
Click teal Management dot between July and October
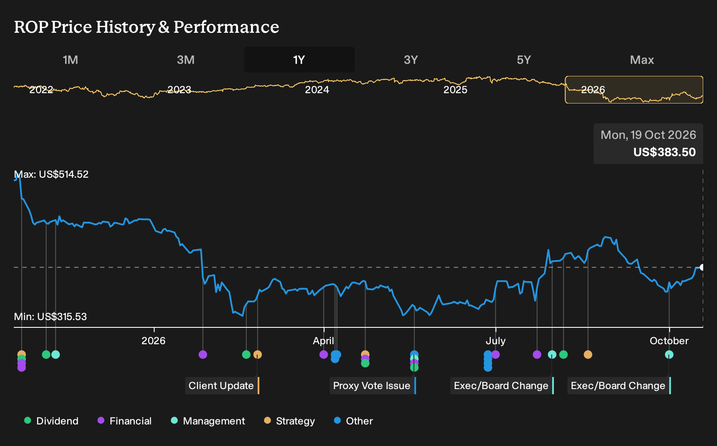pos(552,355)
